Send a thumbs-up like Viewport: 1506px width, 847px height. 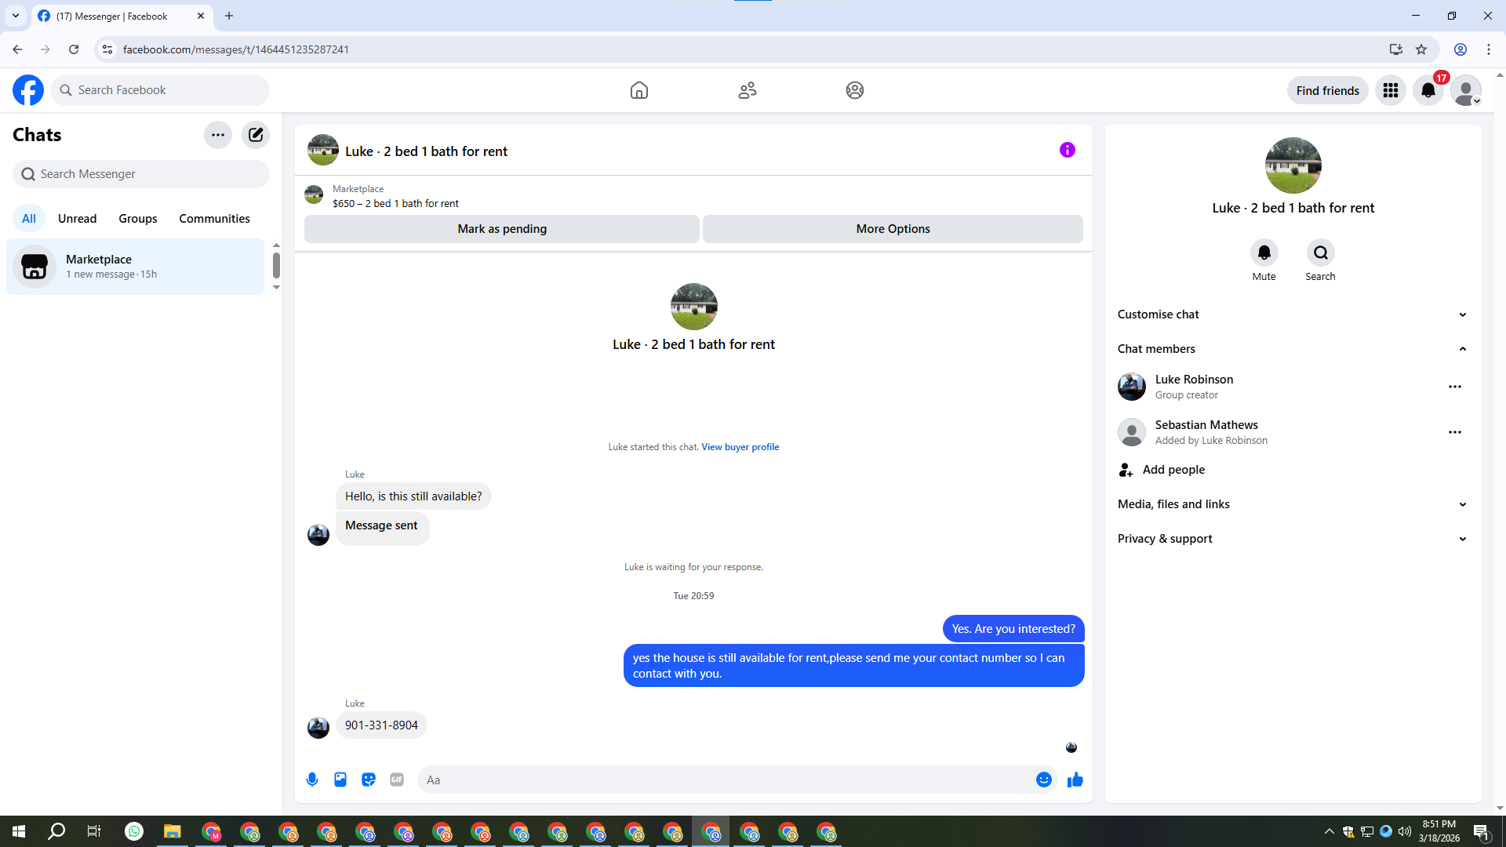pyautogui.click(x=1075, y=780)
